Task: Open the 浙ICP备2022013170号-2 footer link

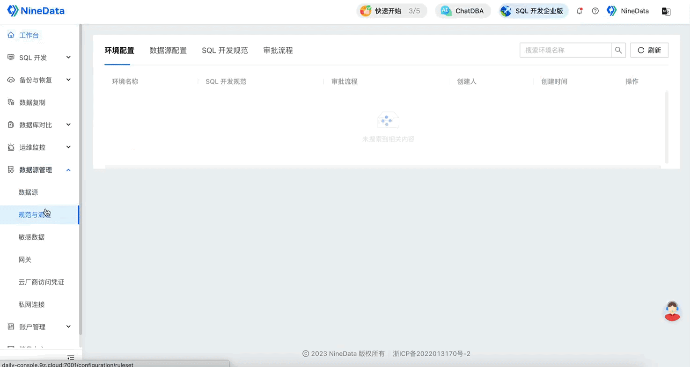Action: click(x=432, y=354)
